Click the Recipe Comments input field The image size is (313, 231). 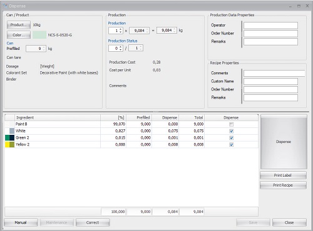(274, 73)
